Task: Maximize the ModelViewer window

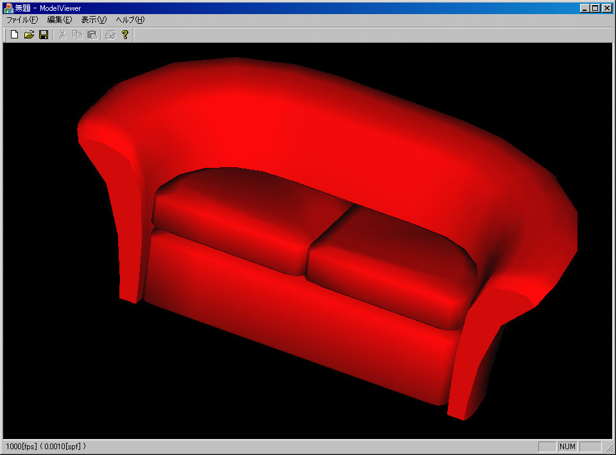Action: tap(595, 8)
